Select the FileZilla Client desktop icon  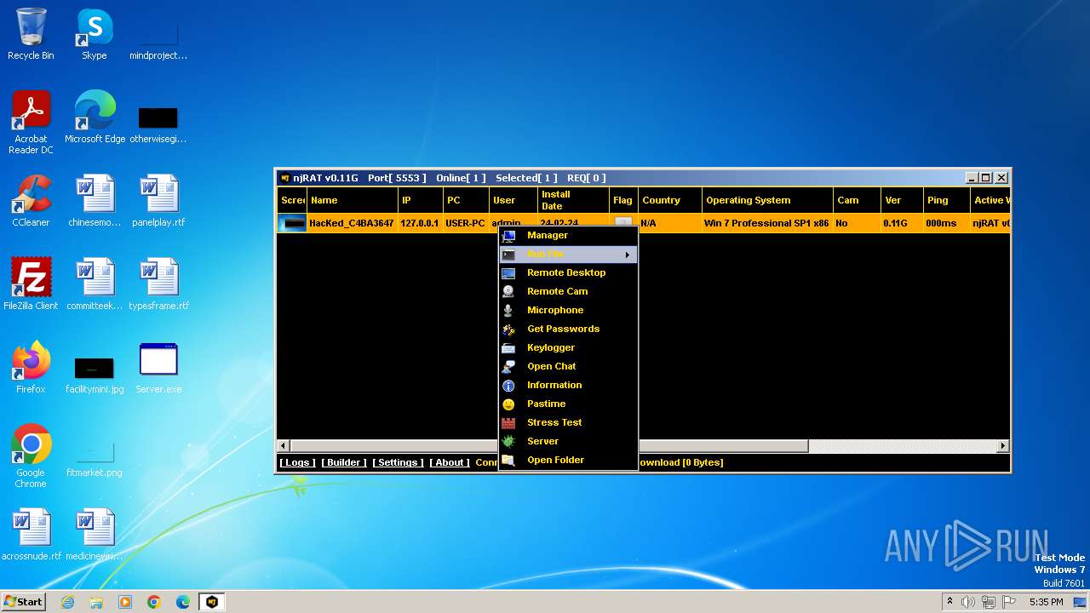pos(31,284)
